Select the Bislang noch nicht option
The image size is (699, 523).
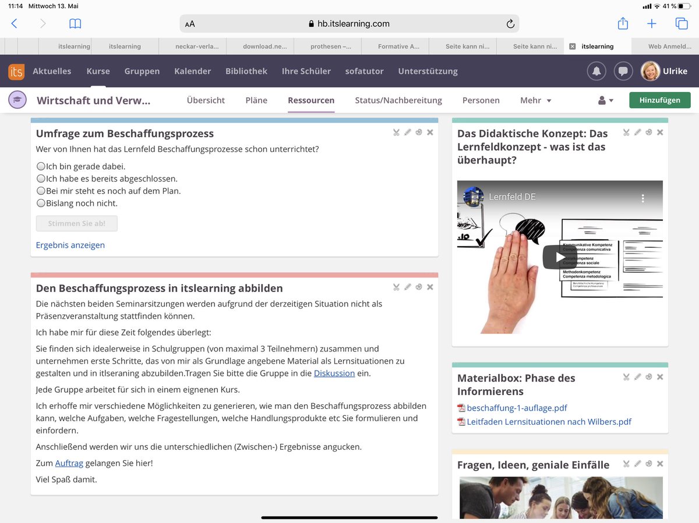pos(41,203)
